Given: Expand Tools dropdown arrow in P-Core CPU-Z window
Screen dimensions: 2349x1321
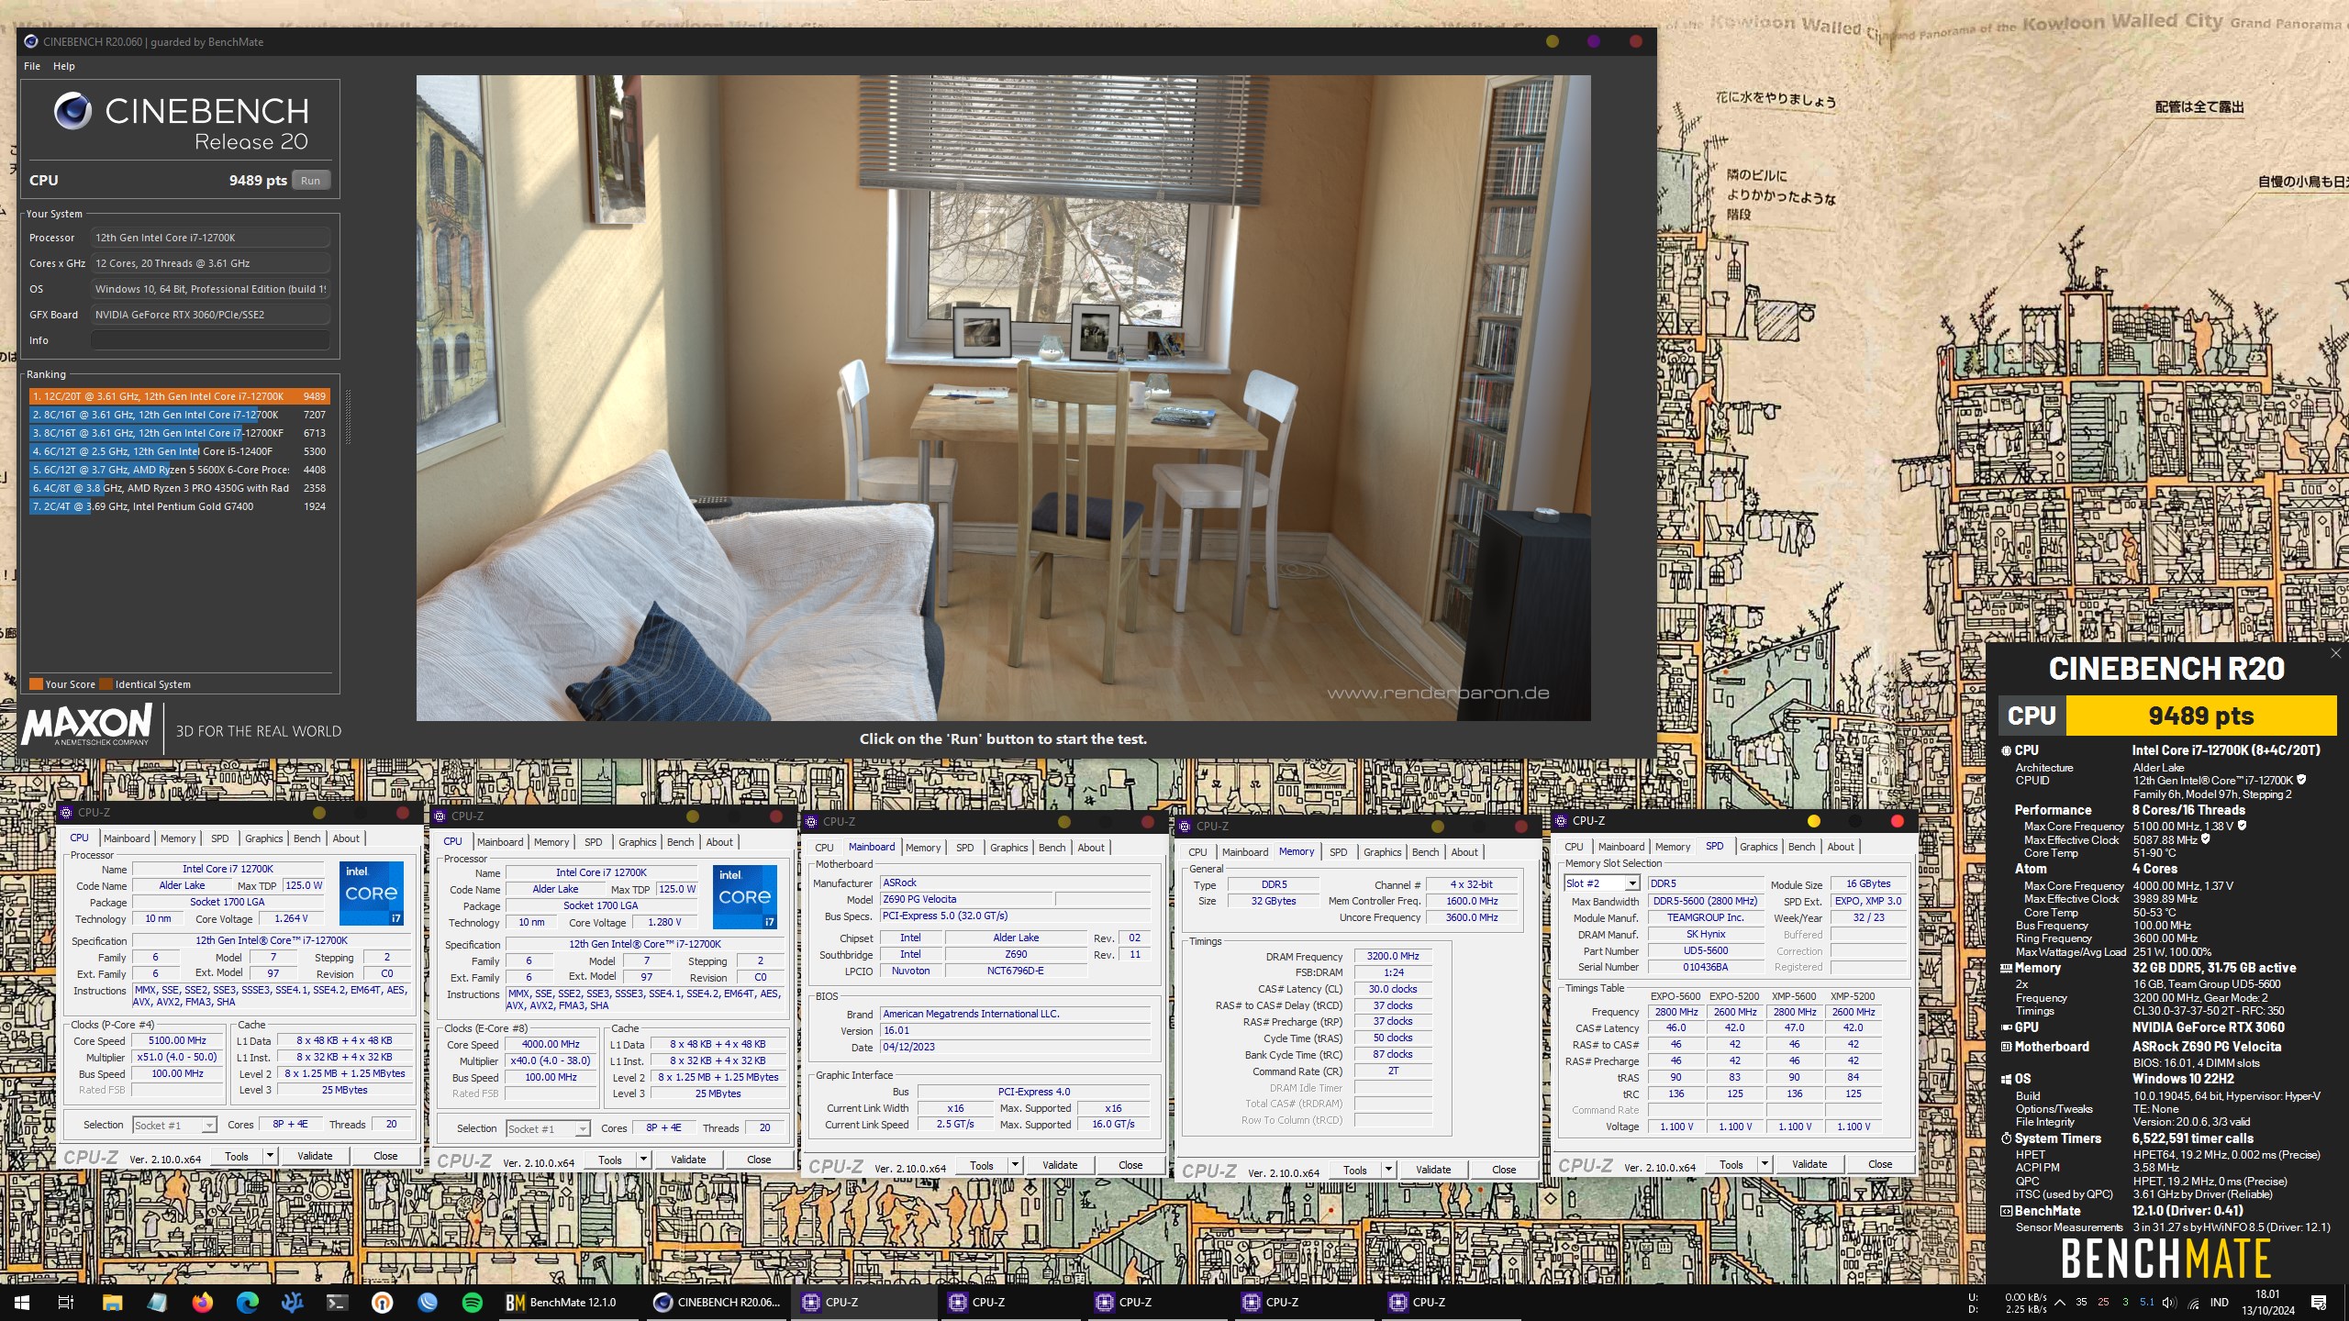Looking at the screenshot, I should point(270,1156).
